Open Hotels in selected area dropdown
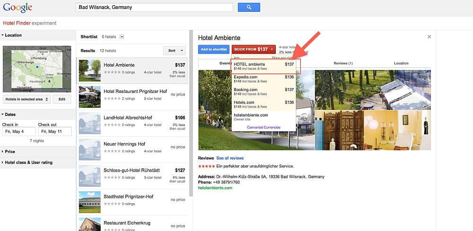This screenshot has height=231, width=473. tap(26, 99)
